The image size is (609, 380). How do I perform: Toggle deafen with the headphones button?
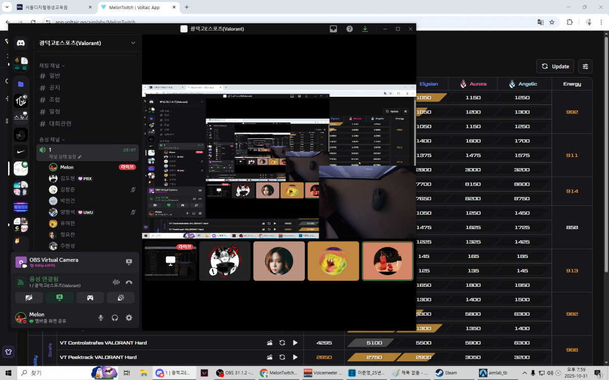[x=115, y=318]
